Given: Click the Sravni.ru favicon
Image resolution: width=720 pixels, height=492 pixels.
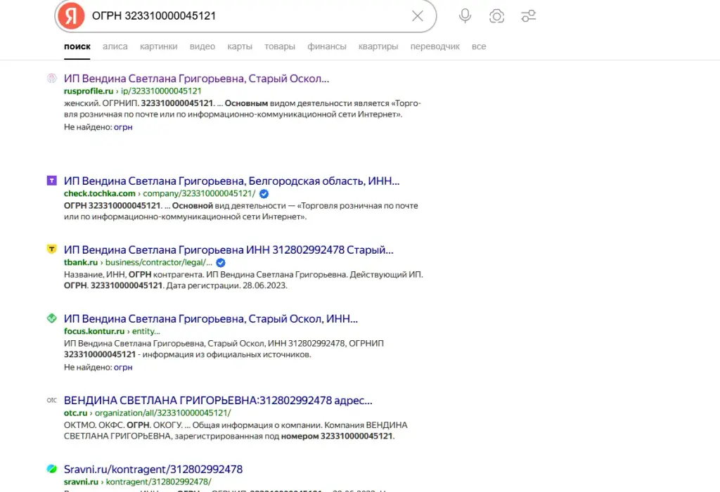Looking at the screenshot, I should coord(52,469).
